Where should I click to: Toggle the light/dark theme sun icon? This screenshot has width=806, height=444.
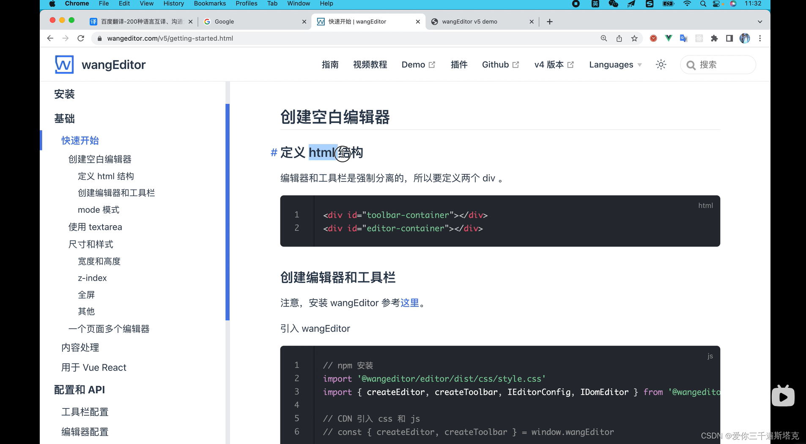click(x=661, y=64)
